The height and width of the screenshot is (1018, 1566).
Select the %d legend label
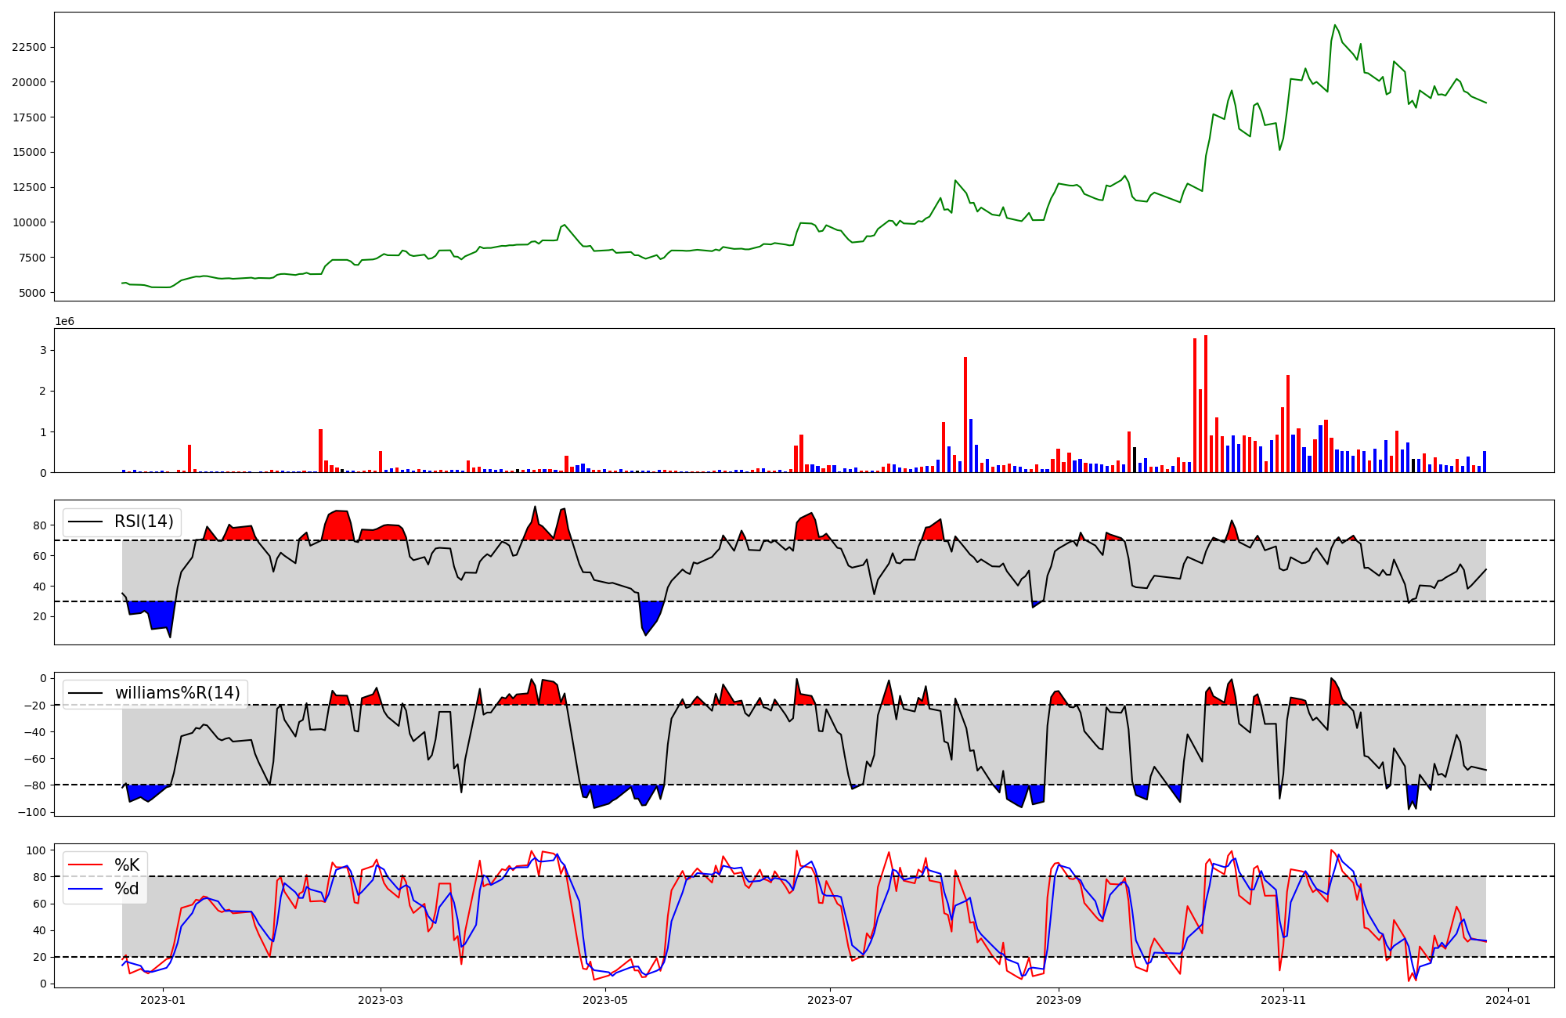point(127,889)
